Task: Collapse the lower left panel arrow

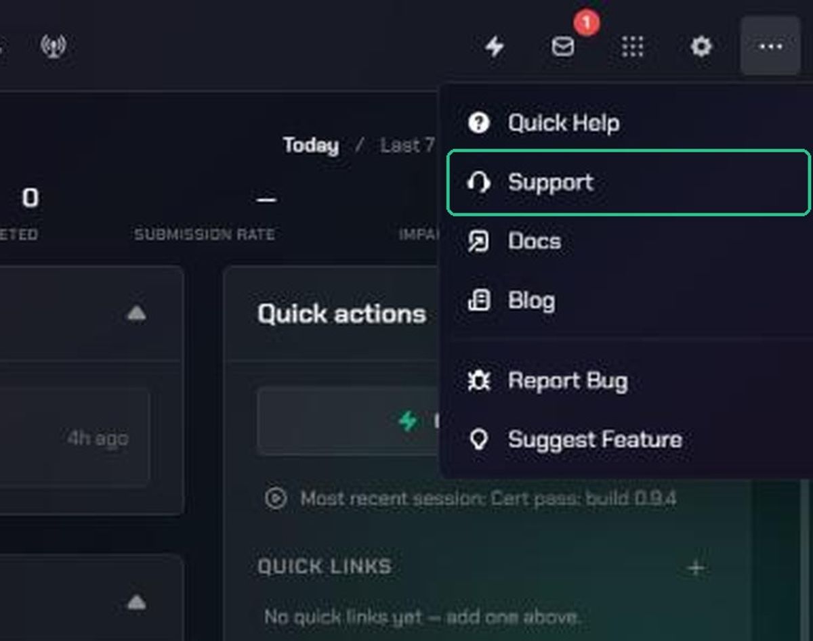Action: 136,602
